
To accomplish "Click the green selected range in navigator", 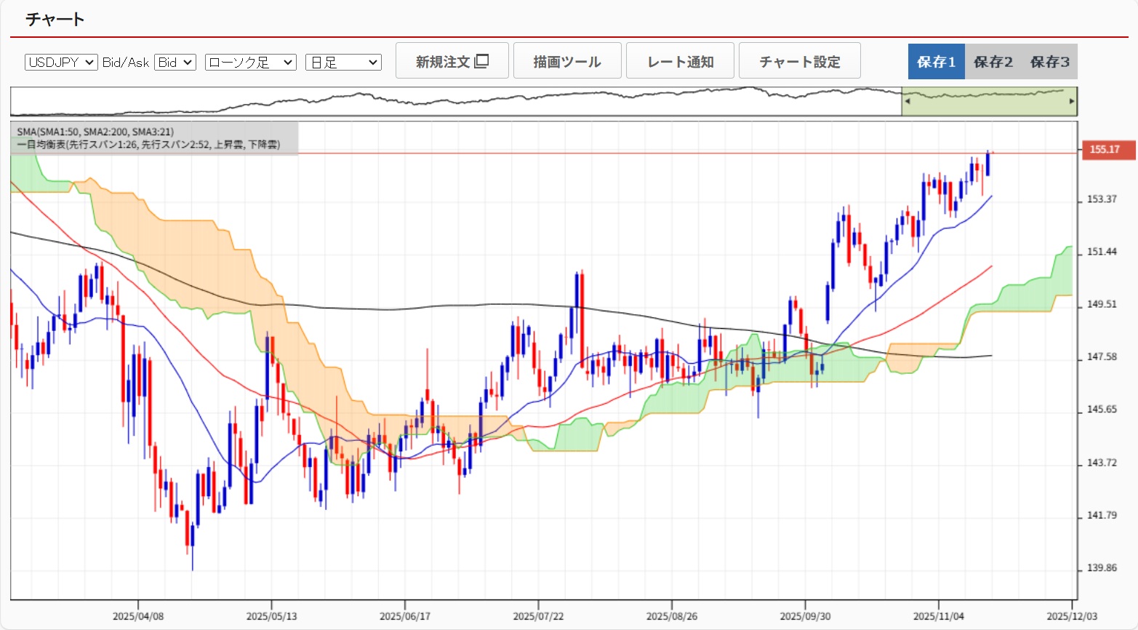I will click(x=989, y=101).
